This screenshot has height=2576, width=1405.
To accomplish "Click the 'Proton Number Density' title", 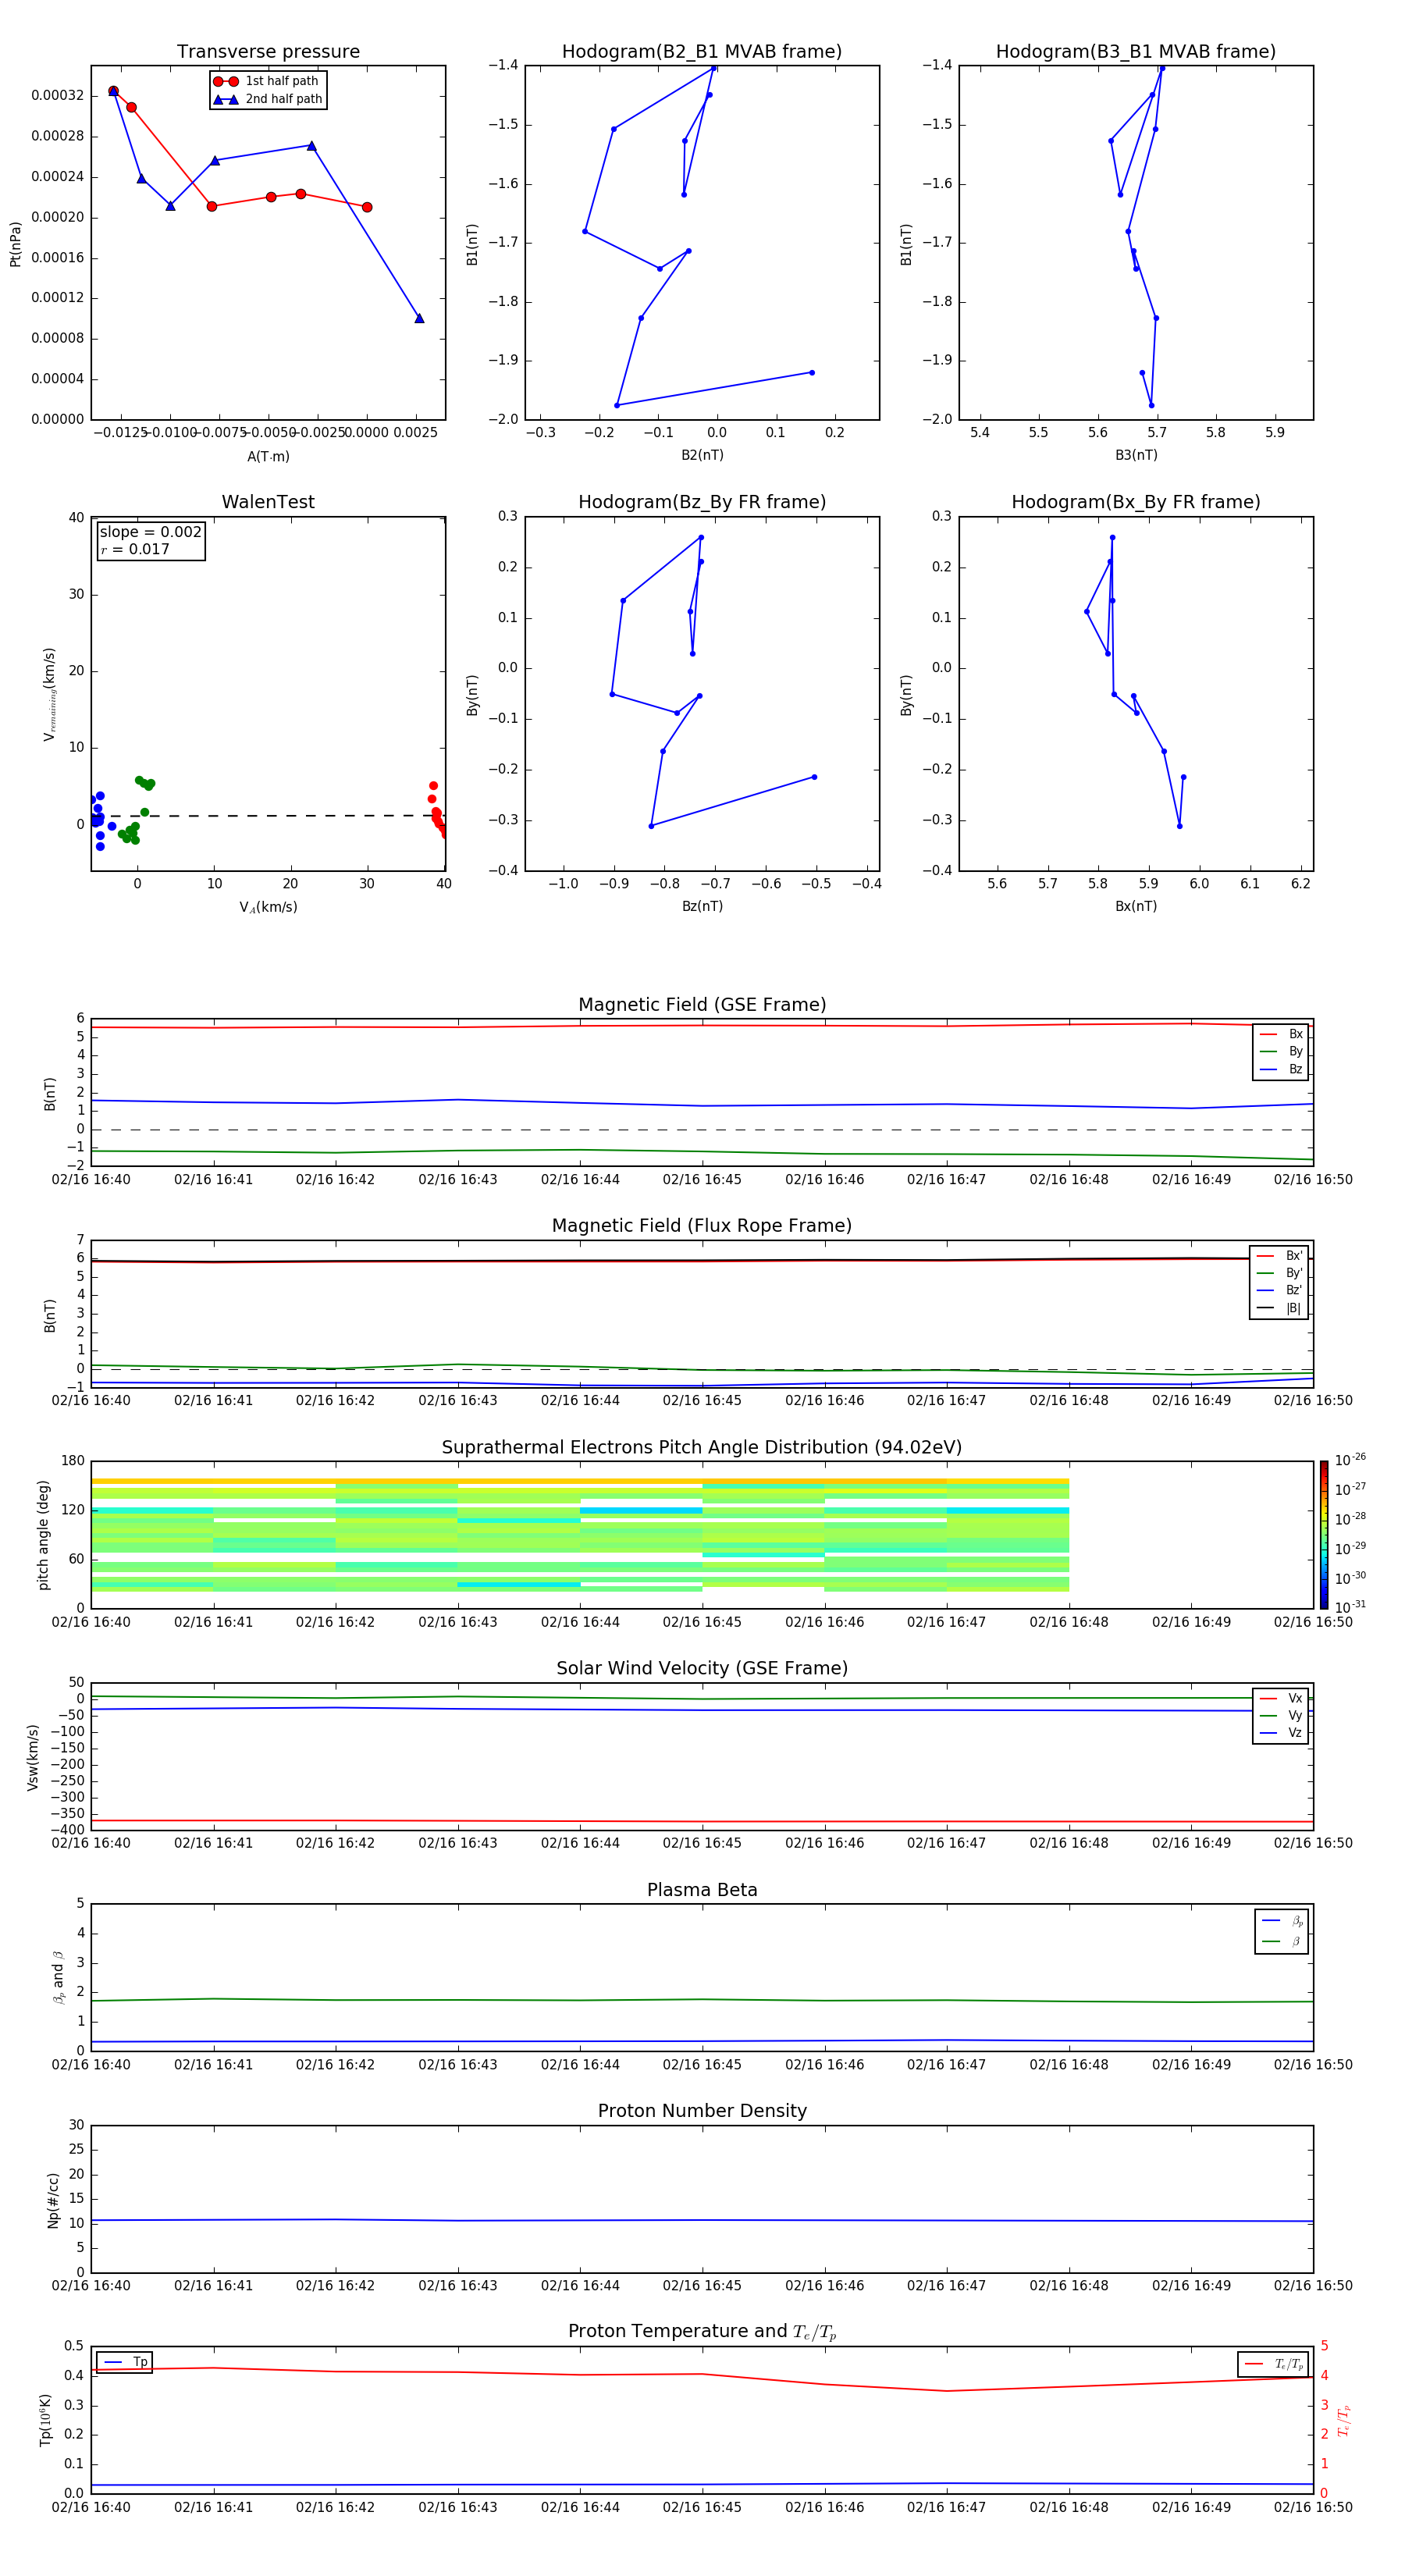I will click(702, 2111).
